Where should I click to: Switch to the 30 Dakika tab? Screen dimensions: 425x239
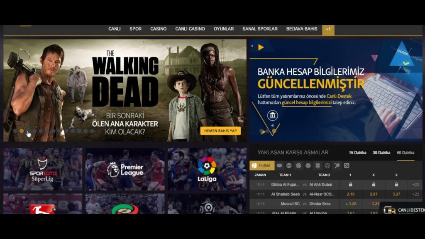[381, 153]
